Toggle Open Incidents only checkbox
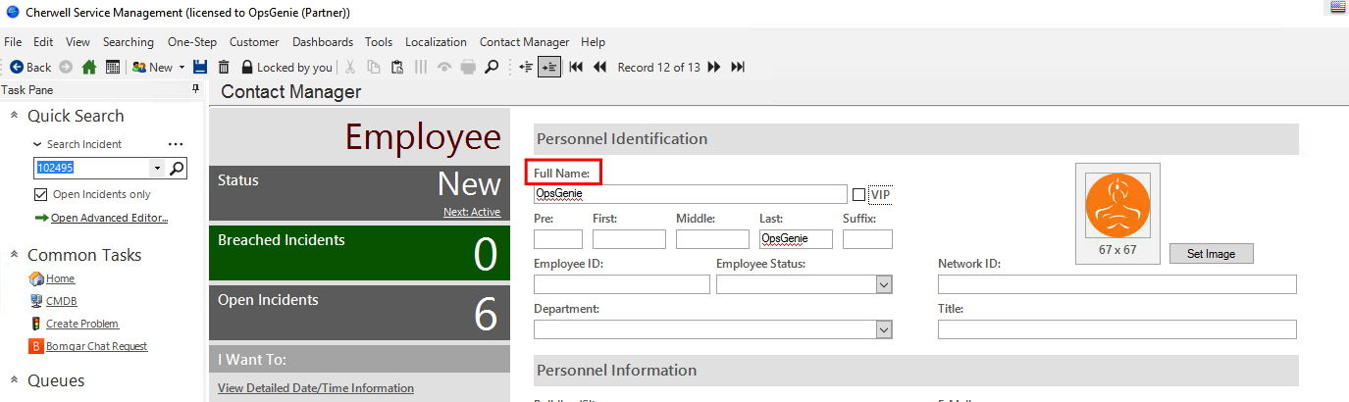This screenshot has width=1349, height=402. coord(40,194)
